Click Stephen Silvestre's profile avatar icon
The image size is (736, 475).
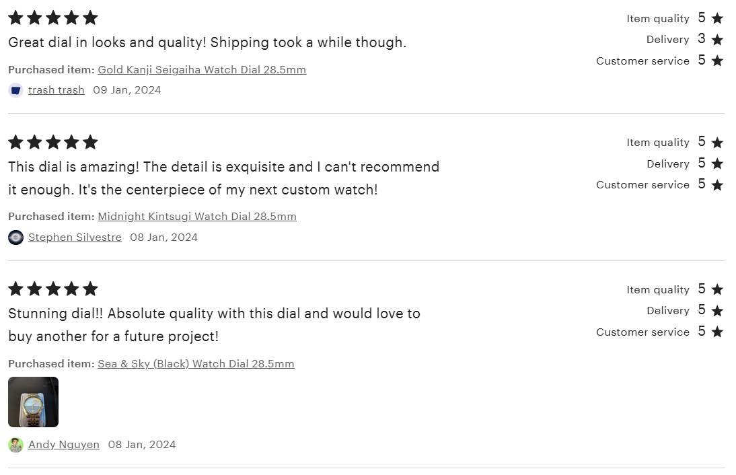point(15,238)
